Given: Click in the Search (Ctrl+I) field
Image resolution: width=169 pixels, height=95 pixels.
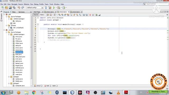Looking at the screenshot, I should click(x=156, y=4).
